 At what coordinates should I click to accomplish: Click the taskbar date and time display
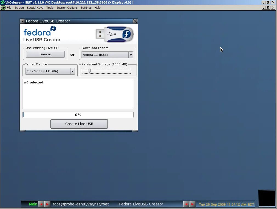(x=227, y=204)
